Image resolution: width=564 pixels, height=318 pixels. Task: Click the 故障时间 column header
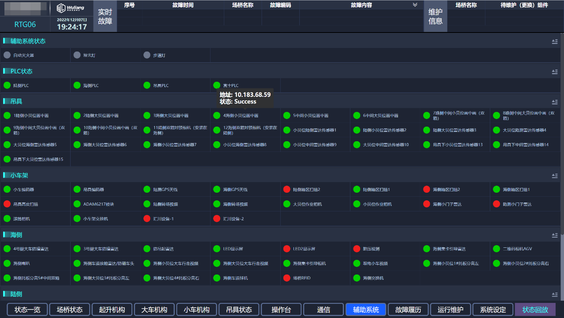pos(183,5)
